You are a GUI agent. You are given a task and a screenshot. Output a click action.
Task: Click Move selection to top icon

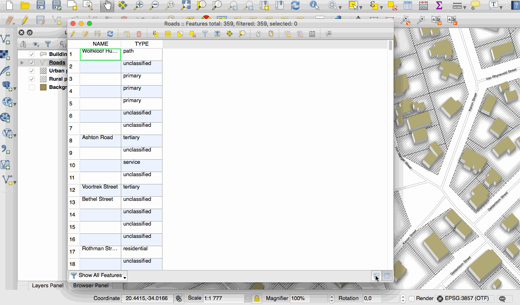[x=217, y=34]
